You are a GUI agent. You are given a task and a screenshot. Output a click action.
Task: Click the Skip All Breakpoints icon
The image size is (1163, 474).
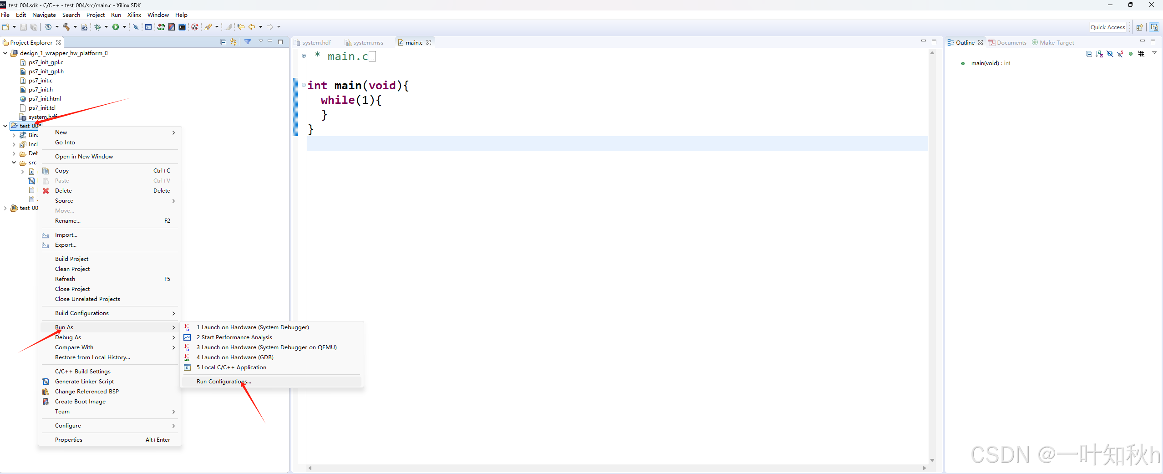(x=136, y=27)
